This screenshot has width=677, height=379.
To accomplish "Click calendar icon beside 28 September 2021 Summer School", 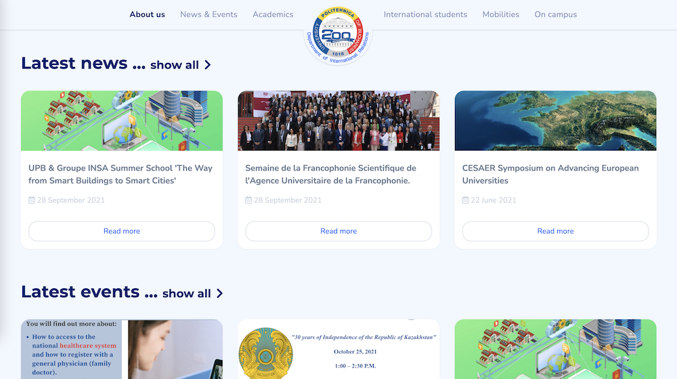I will (x=32, y=200).
